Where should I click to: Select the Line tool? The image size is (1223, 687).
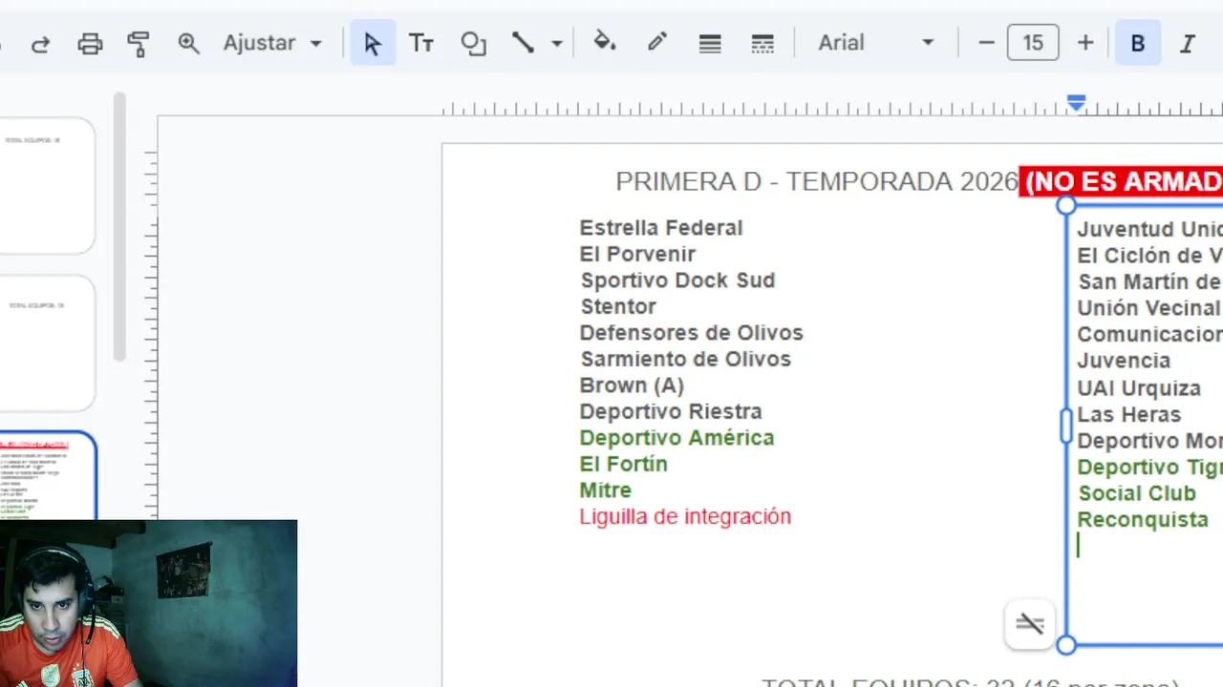coord(523,43)
